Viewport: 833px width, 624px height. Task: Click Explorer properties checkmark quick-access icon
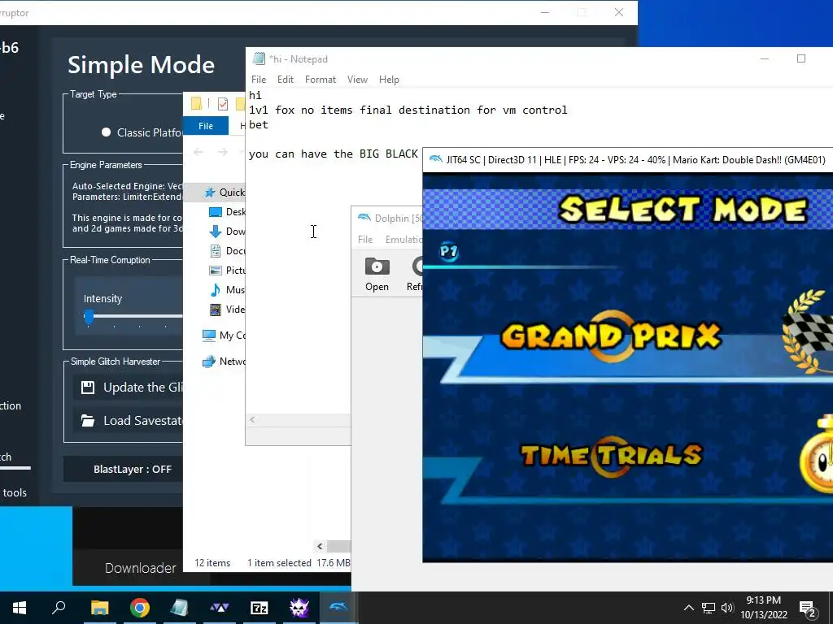point(223,103)
